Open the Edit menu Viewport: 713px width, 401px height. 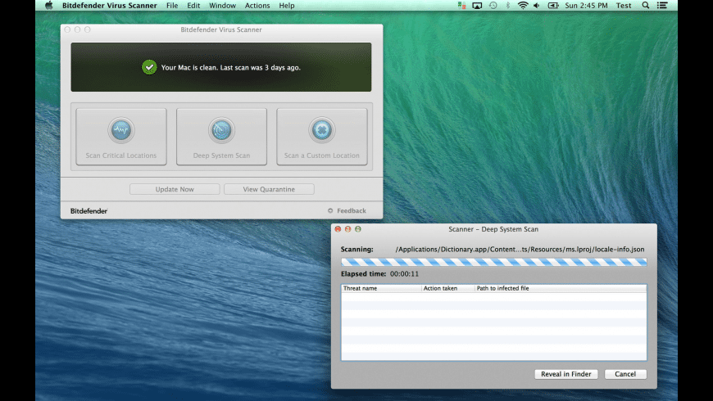pyautogui.click(x=193, y=6)
